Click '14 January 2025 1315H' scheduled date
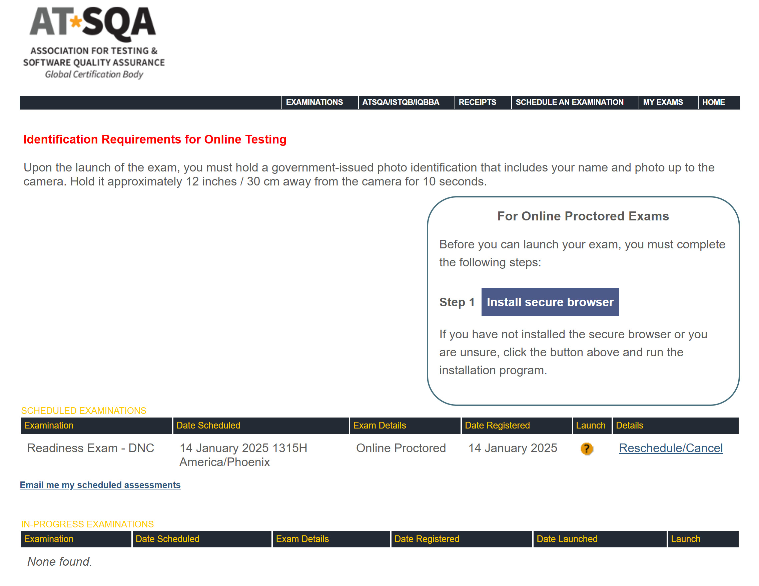759x586 pixels. click(x=243, y=448)
